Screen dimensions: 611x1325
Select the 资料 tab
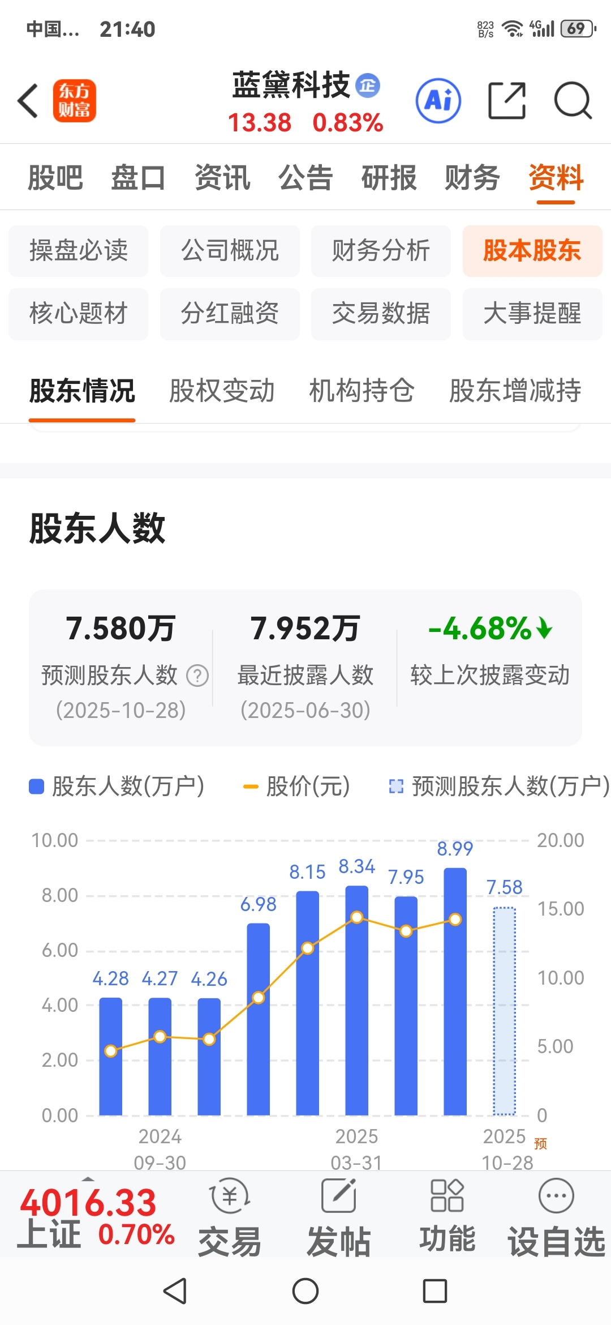(x=556, y=178)
